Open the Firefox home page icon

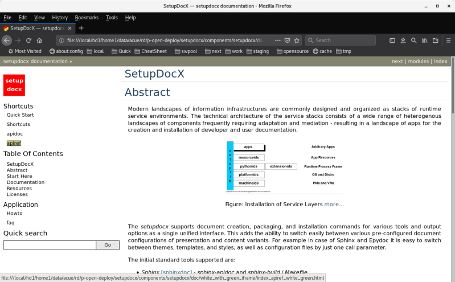coord(39,40)
